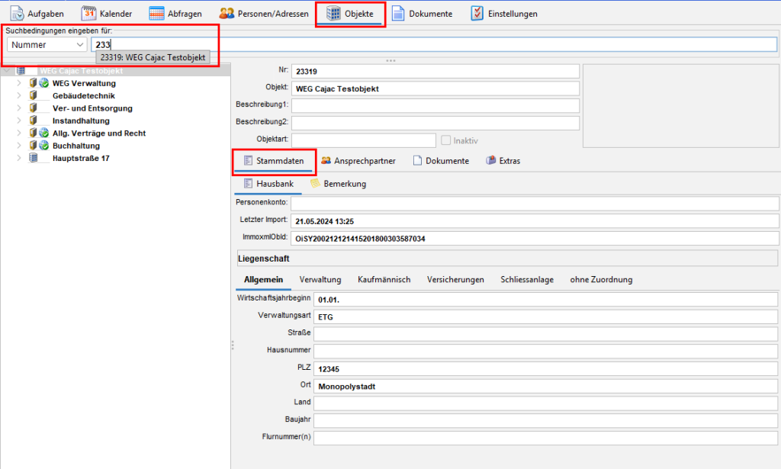Toggle the Inaktiv checkbox
The width and height of the screenshot is (781, 469).
click(x=445, y=140)
